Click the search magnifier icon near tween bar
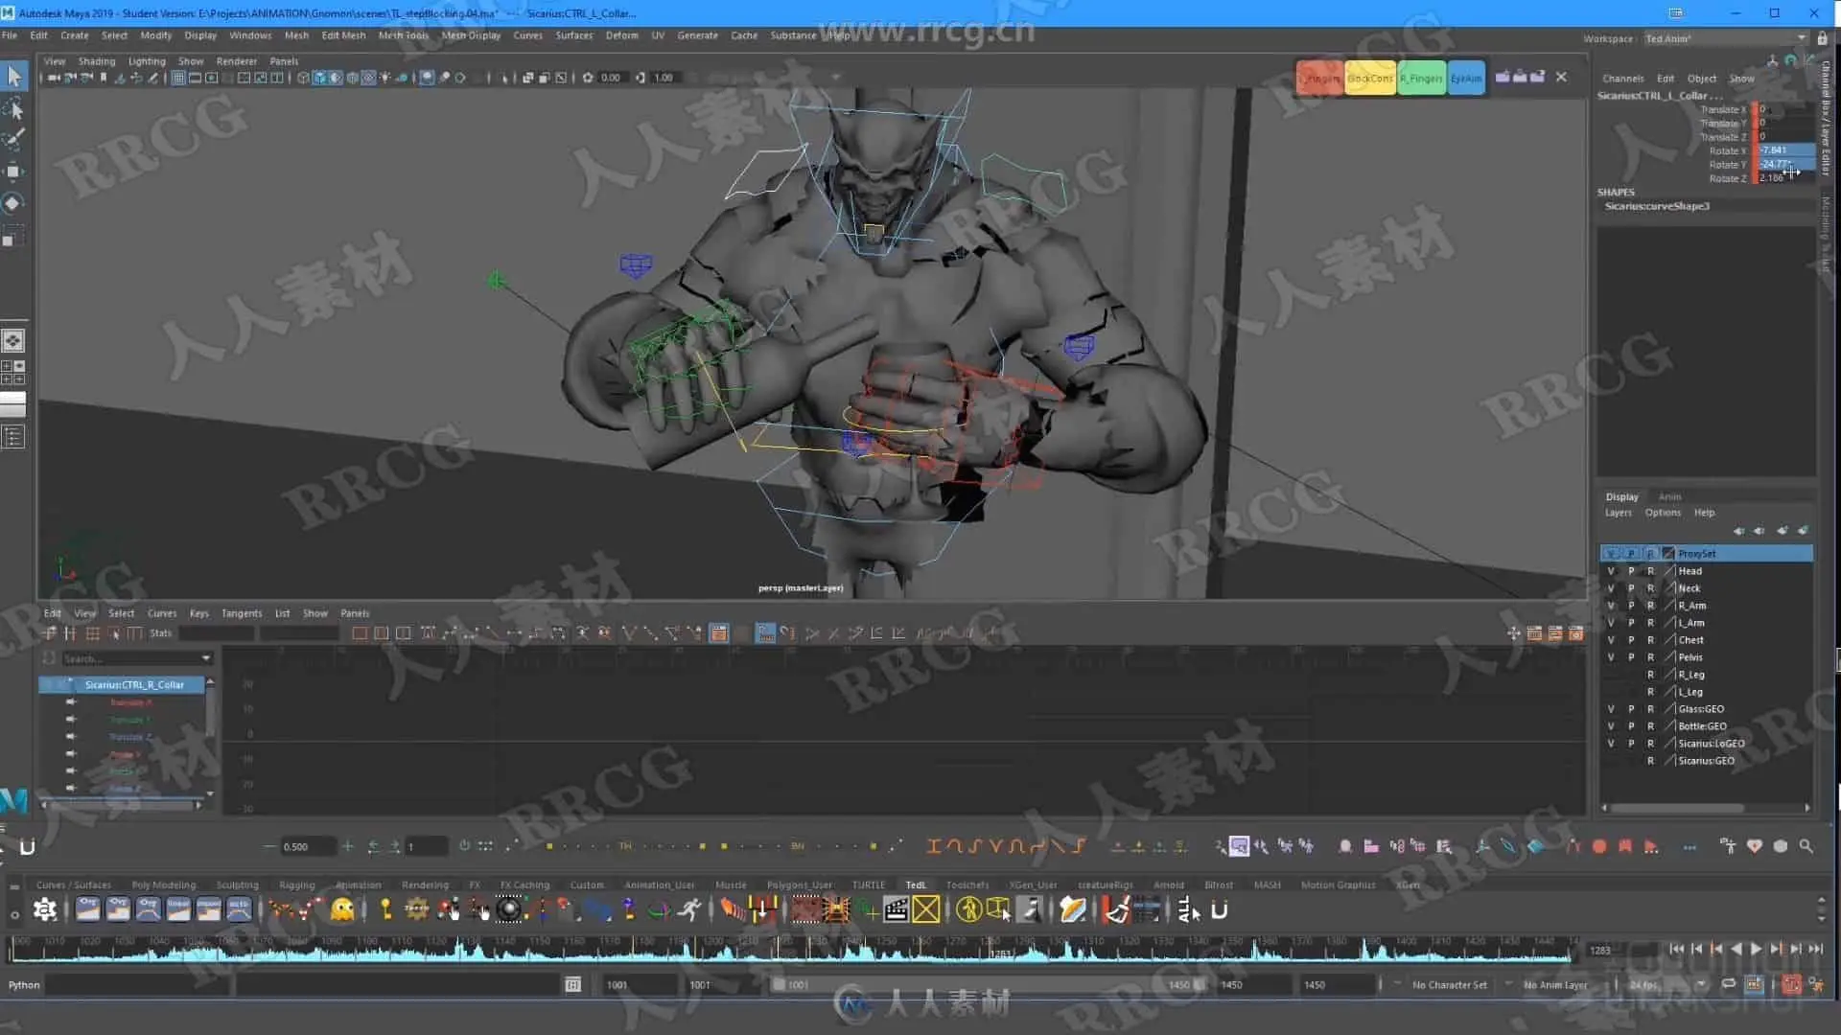1841x1035 pixels. [1806, 846]
